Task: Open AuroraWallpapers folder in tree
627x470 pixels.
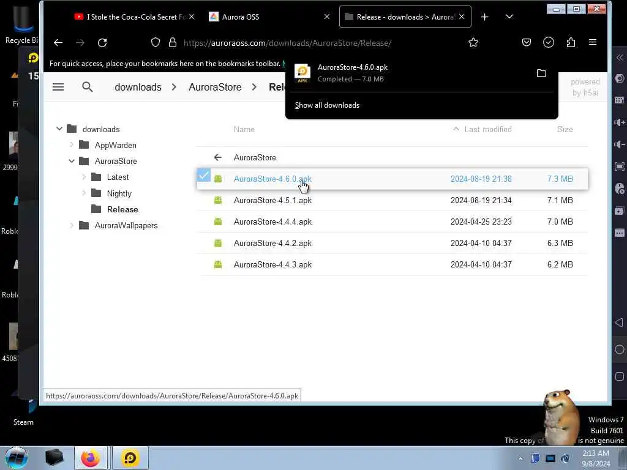Action: point(126,225)
